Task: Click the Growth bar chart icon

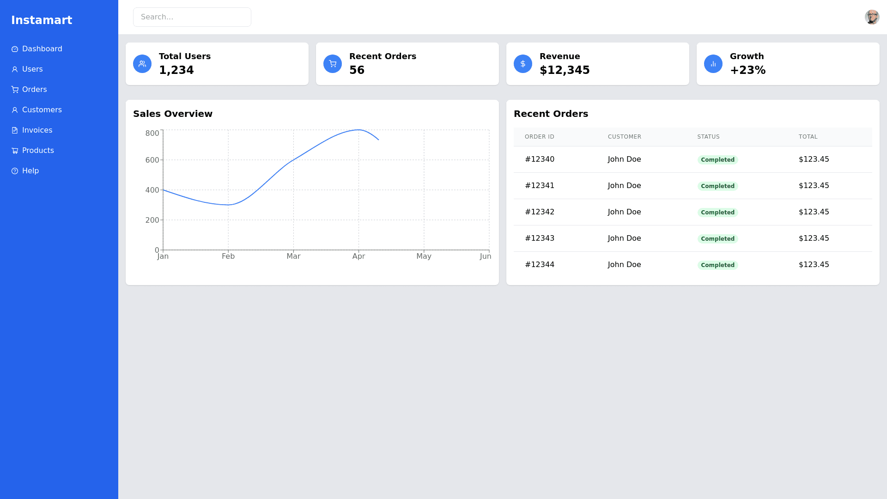Action: [x=713, y=64]
